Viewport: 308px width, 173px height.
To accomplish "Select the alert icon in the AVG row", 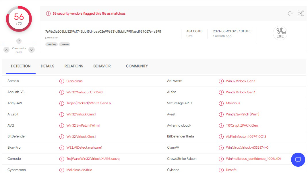I will pyautogui.click(x=62, y=125).
